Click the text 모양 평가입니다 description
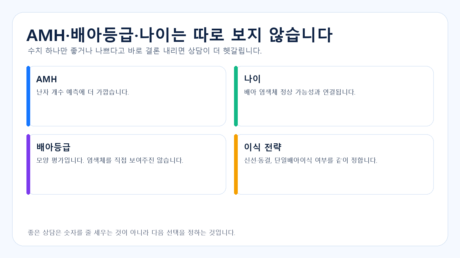 [x=110, y=160]
